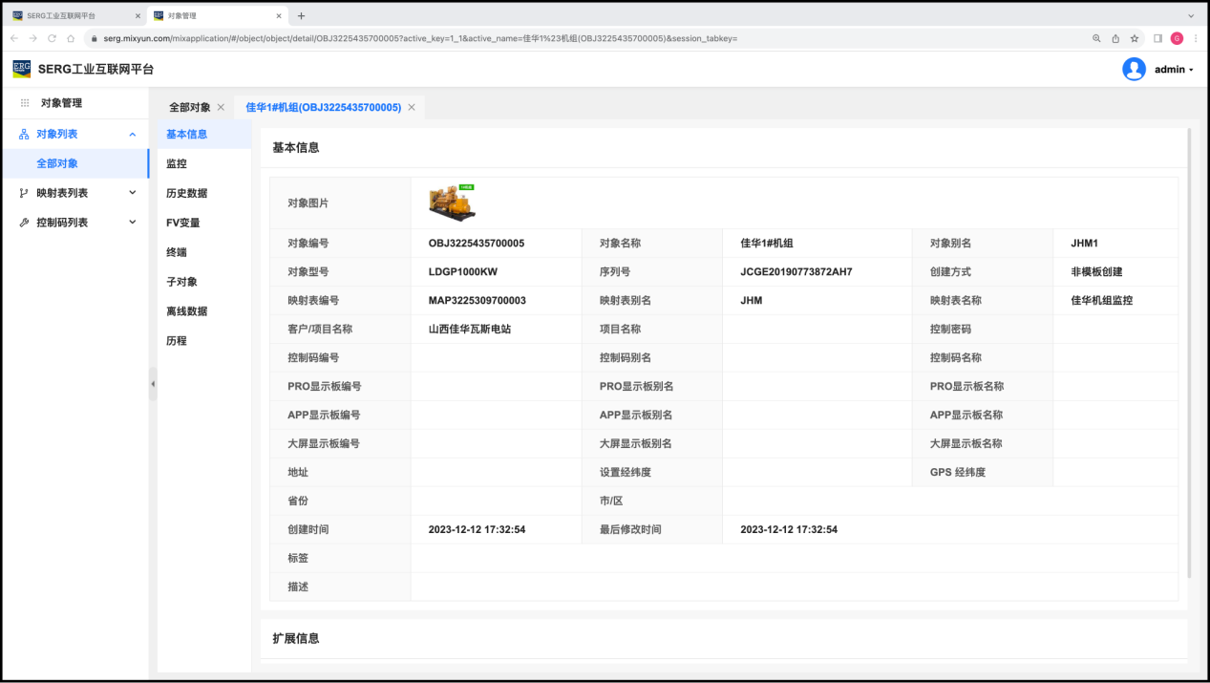Click the grid icon beside 对象管理
1210x683 pixels.
(25, 103)
